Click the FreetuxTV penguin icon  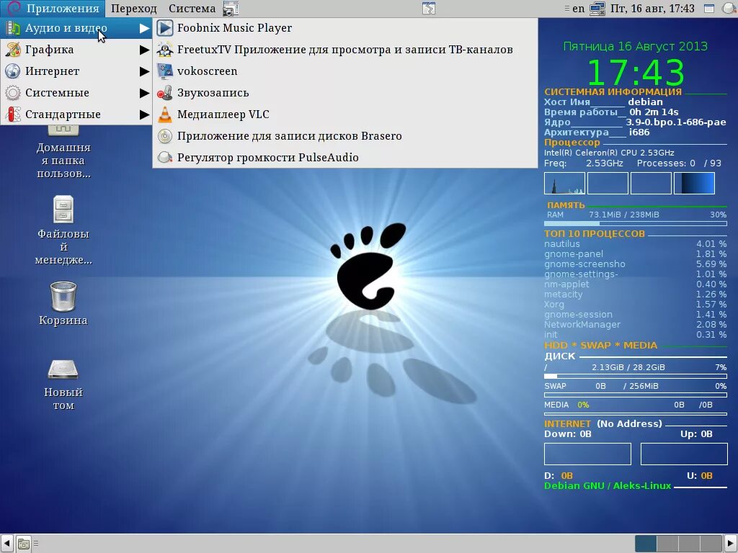pos(165,50)
